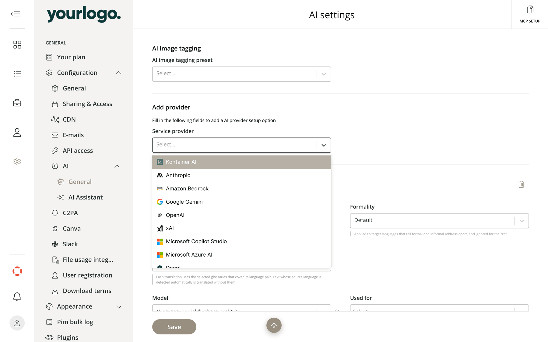Open the user icon in the left rail
548x342 pixels.
pyautogui.click(x=17, y=132)
